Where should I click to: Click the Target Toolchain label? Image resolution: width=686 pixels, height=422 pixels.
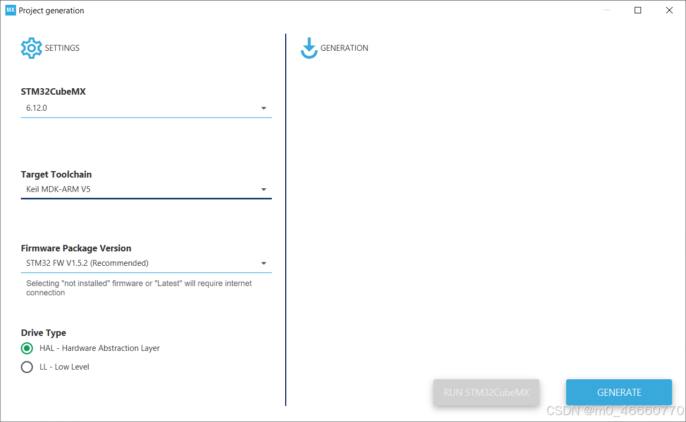(56, 174)
